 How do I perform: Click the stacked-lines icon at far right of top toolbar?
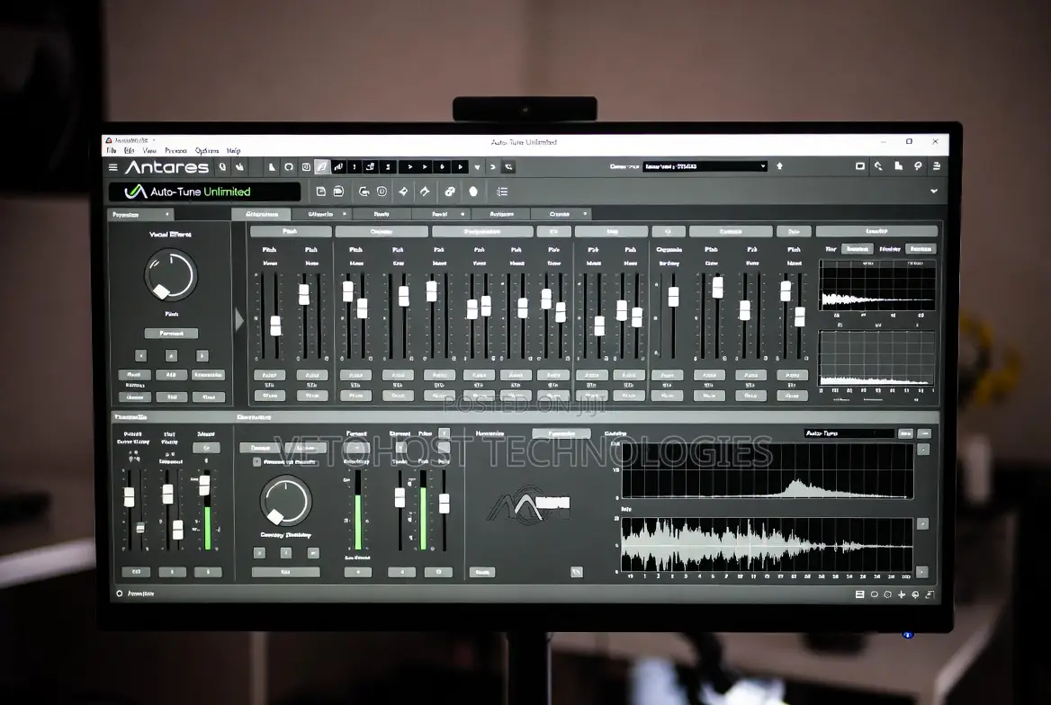937,166
